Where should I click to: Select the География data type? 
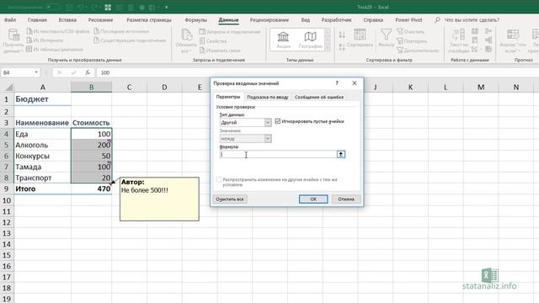pos(310,40)
